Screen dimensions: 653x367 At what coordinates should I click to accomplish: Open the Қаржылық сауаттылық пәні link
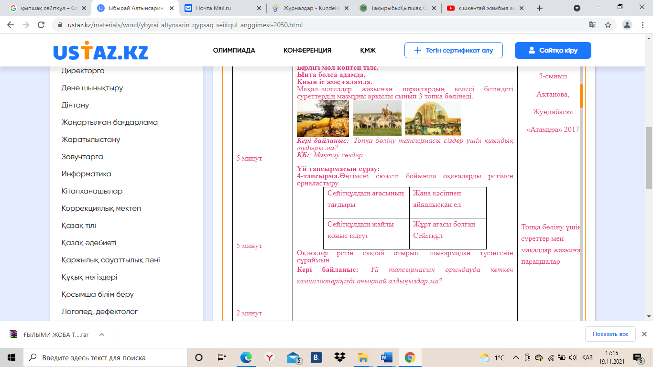(x=111, y=260)
